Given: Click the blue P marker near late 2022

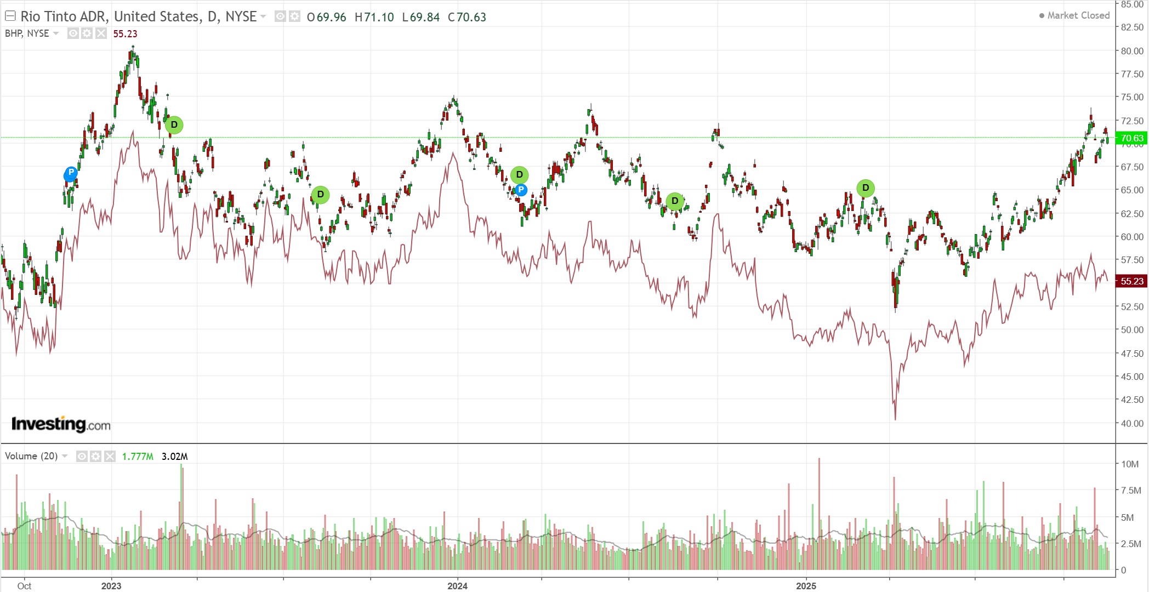Looking at the screenshot, I should point(70,174).
